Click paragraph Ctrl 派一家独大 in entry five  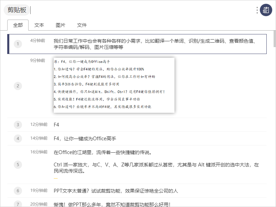coord(156,168)
